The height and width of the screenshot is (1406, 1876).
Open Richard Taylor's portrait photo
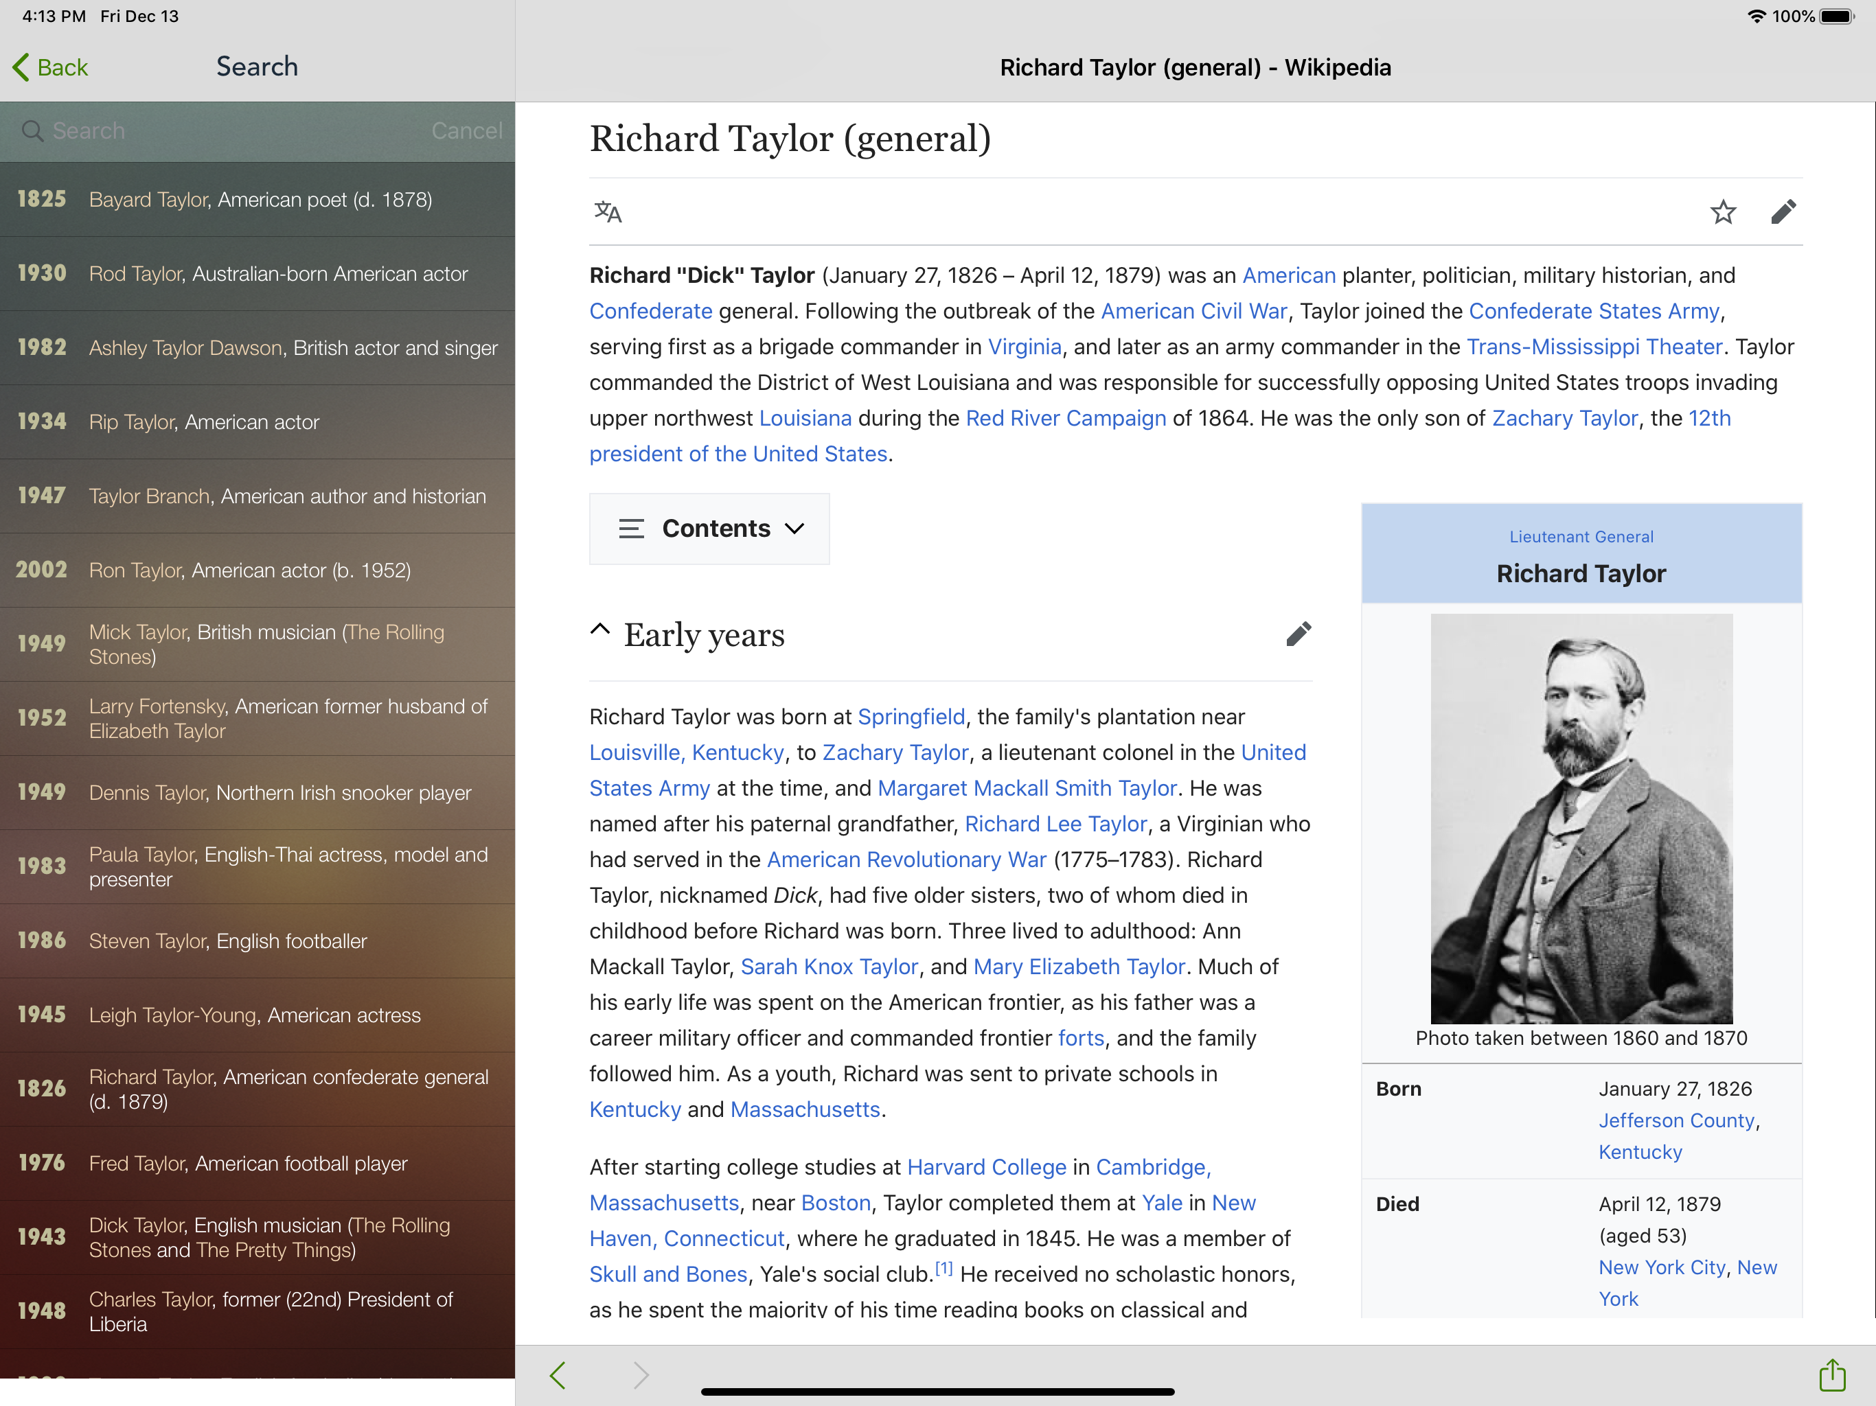(1581, 818)
